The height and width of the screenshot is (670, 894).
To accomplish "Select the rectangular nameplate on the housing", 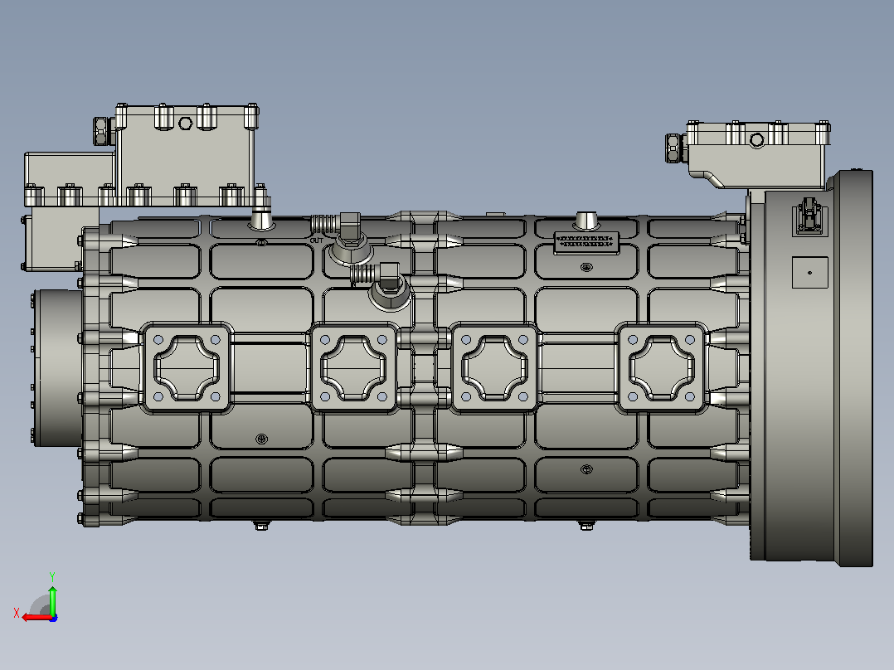I will (x=586, y=242).
